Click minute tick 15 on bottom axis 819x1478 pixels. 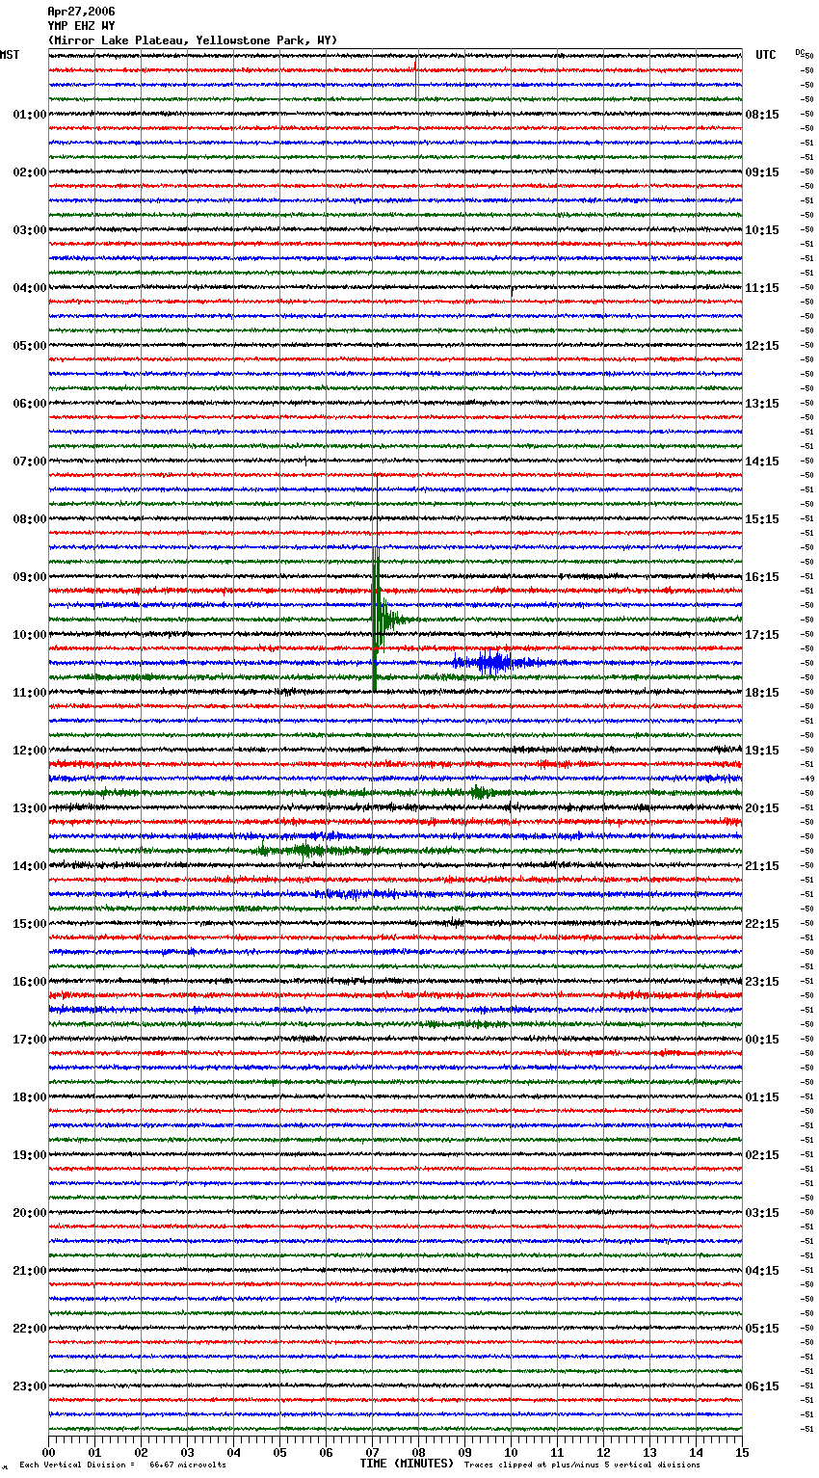tap(742, 1452)
